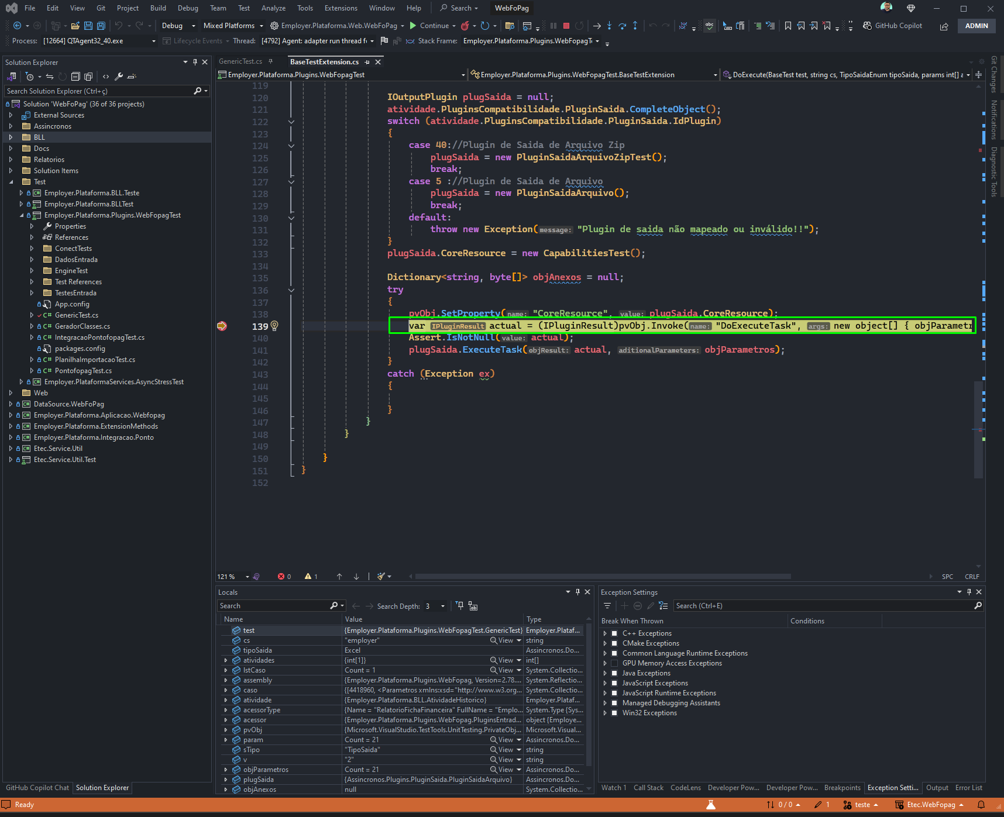Click the Stop Debugging red square icon
1004x817 pixels.
pos(566,26)
